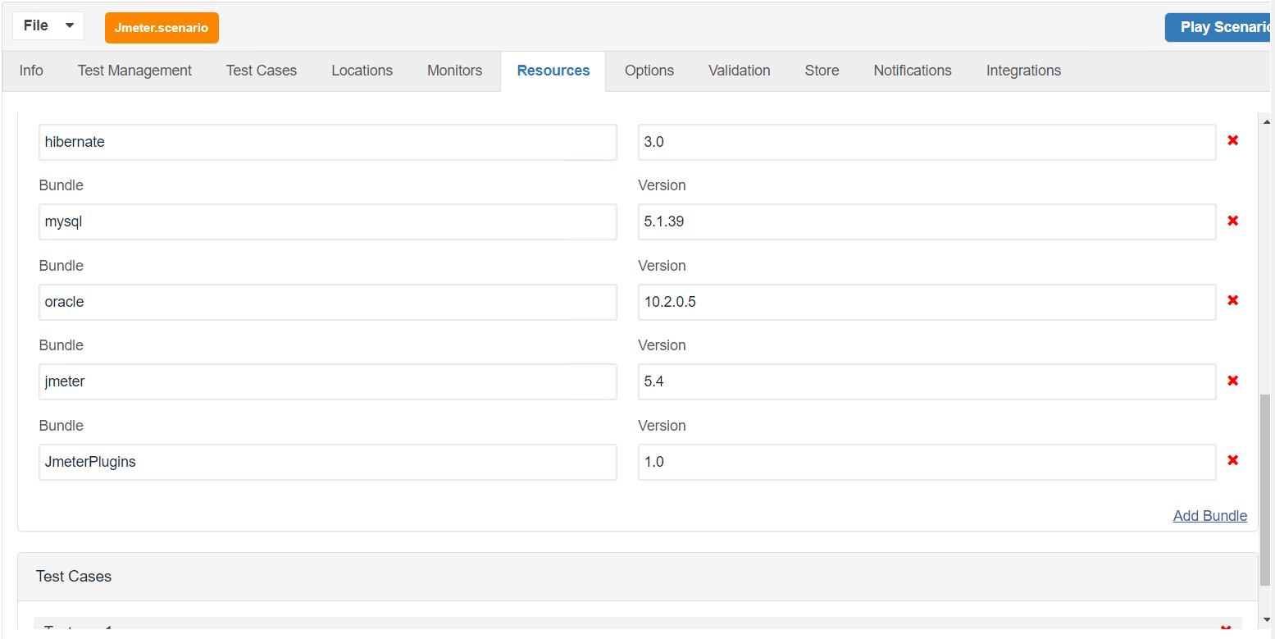Click the Test Cases panel header
The height and width of the screenshot is (639, 1275).
638,577
